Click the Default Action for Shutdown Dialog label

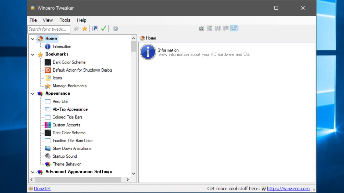[82, 70]
